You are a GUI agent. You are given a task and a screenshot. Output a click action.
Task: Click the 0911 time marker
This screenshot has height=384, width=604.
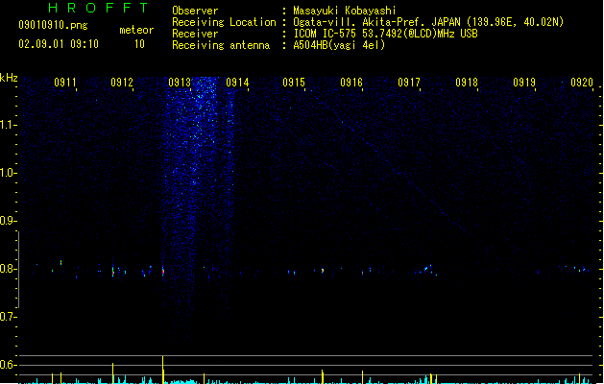(65, 83)
